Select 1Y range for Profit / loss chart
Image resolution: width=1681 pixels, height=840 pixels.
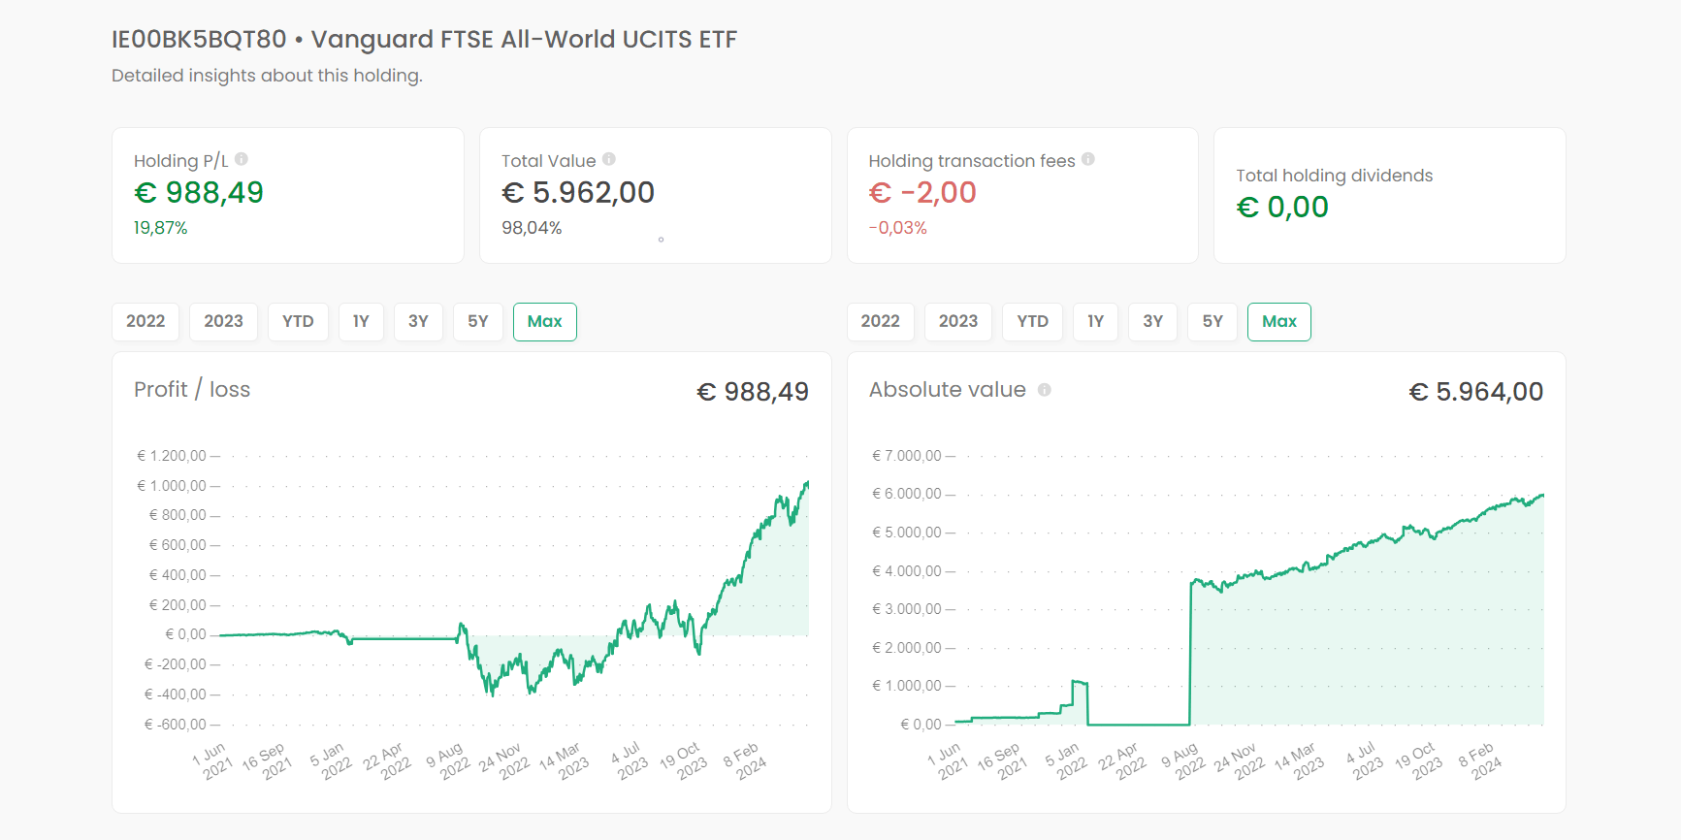coord(361,322)
